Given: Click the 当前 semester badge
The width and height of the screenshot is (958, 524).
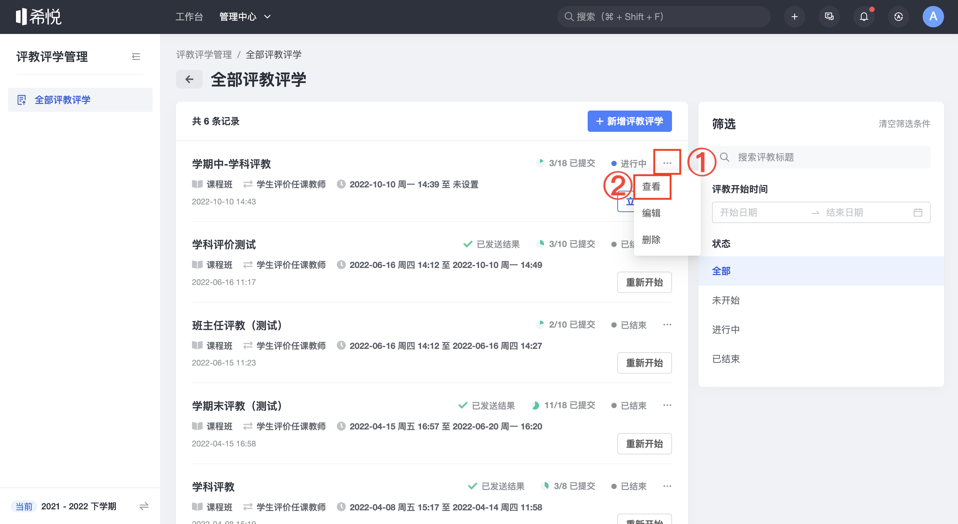Looking at the screenshot, I should point(24,506).
